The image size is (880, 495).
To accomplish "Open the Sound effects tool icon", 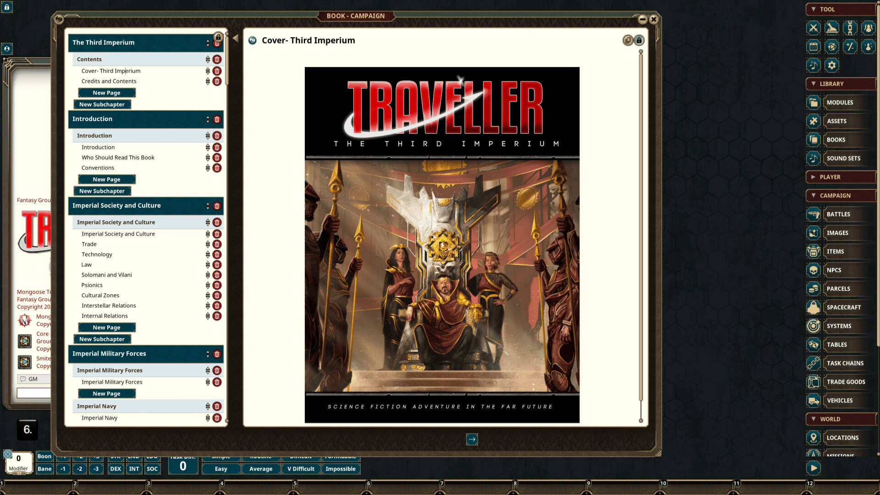I will [x=813, y=65].
